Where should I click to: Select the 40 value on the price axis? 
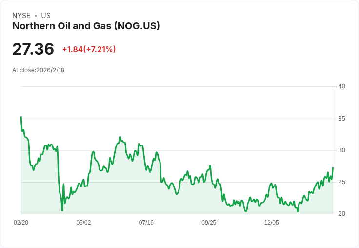341,86
